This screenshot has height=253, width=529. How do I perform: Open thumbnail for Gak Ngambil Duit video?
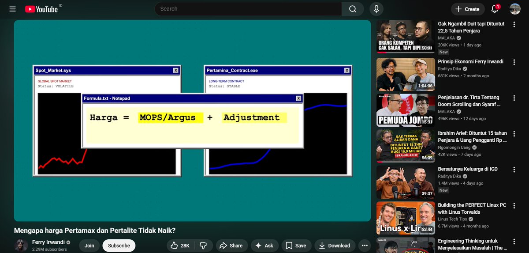(406, 36)
